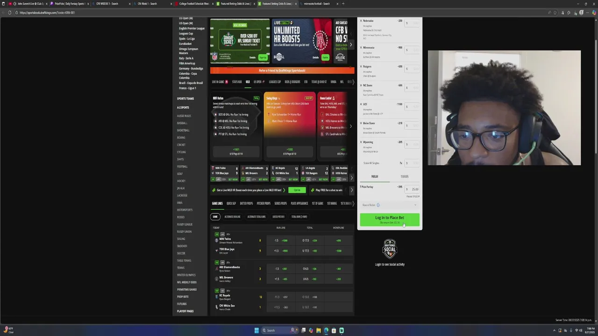
Task: Click Opt In for HR Boost promo
Action: (x=297, y=190)
